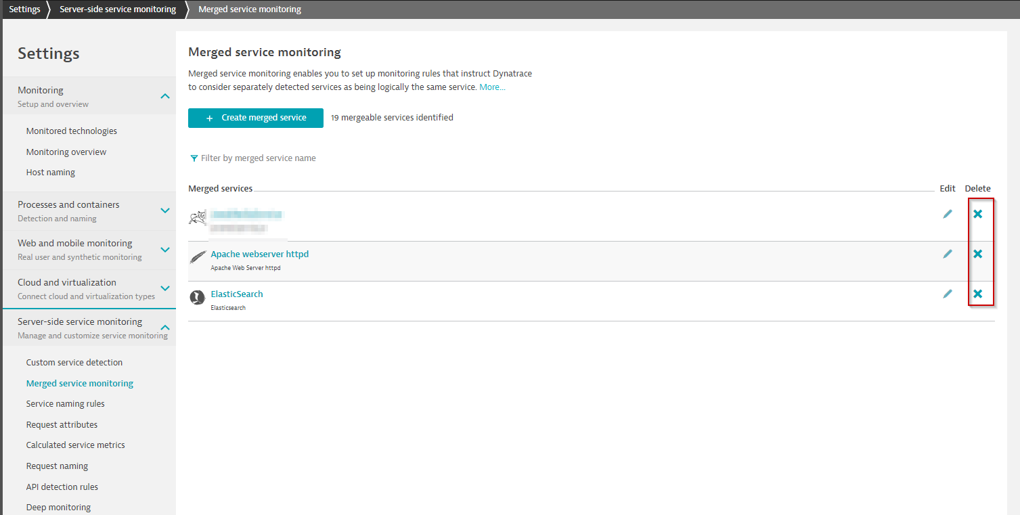1020x515 pixels.
Task: Open Custom service detection
Action: tap(74, 363)
